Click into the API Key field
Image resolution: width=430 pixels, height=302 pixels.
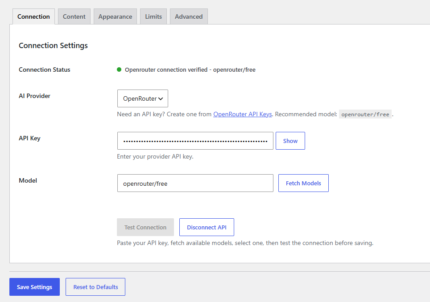point(195,141)
